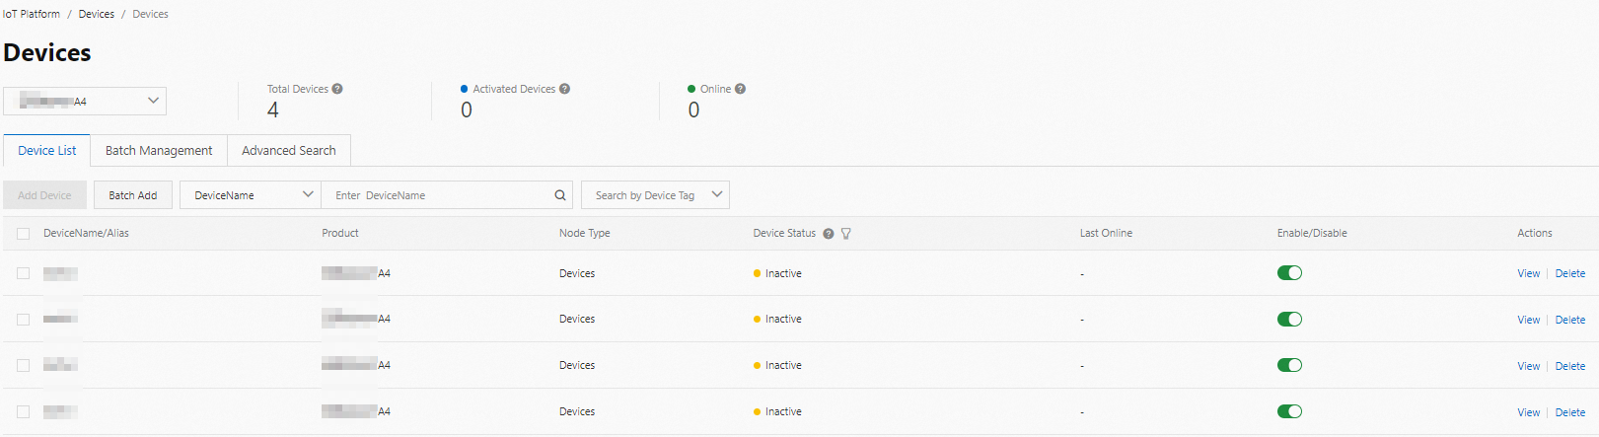Select all devices with header checkbox
The height and width of the screenshot is (437, 1599).
(23, 234)
